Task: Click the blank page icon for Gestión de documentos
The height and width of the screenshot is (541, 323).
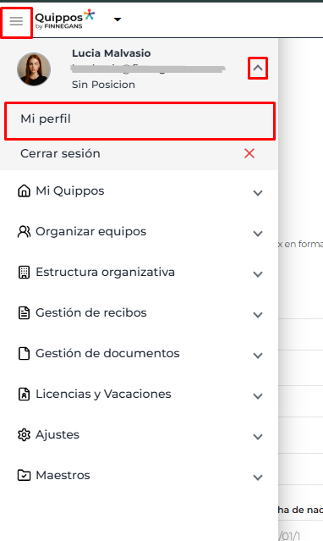Action: tap(24, 354)
